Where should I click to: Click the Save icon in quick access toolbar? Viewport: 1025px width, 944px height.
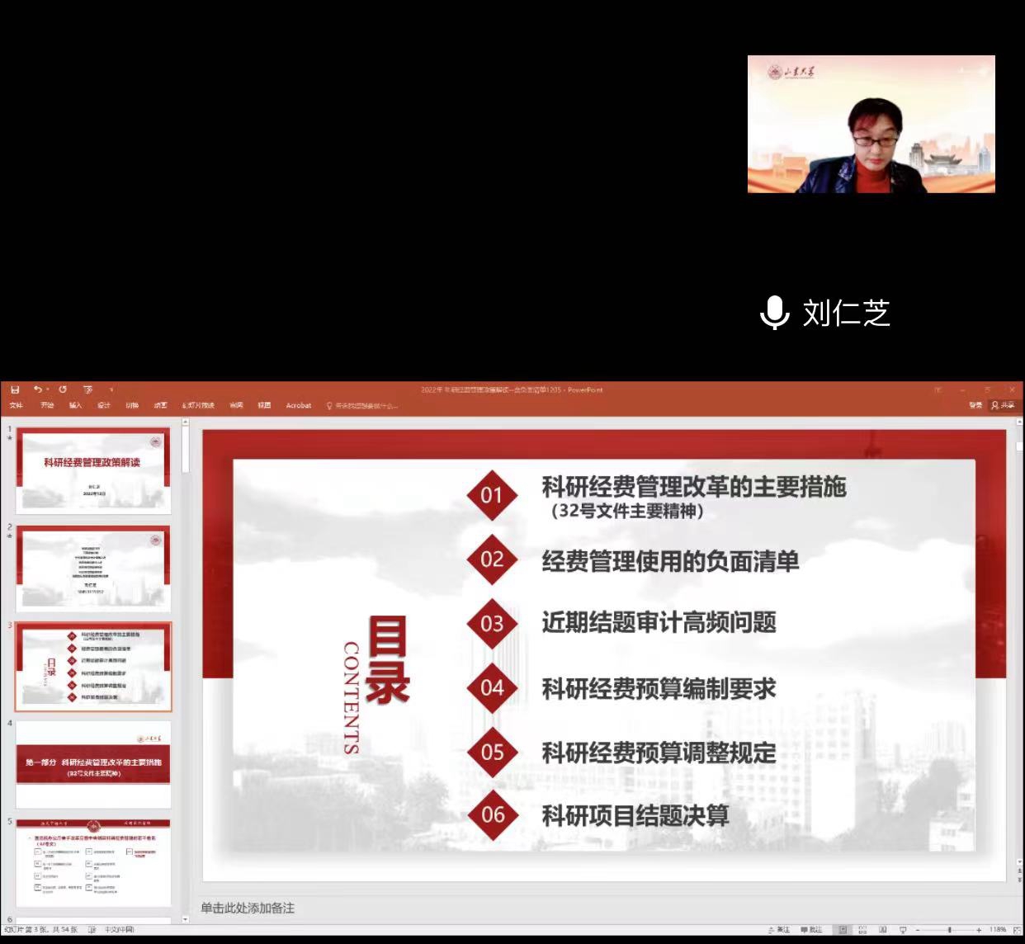pyautogui.click(x=15, y=389)
